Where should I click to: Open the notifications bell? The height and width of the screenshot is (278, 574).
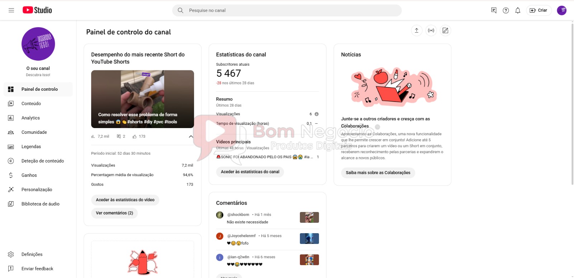(518, 10)
